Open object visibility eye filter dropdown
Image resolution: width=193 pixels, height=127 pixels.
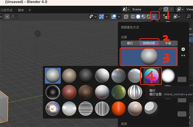pyautogui.click(x=93, y=17)
